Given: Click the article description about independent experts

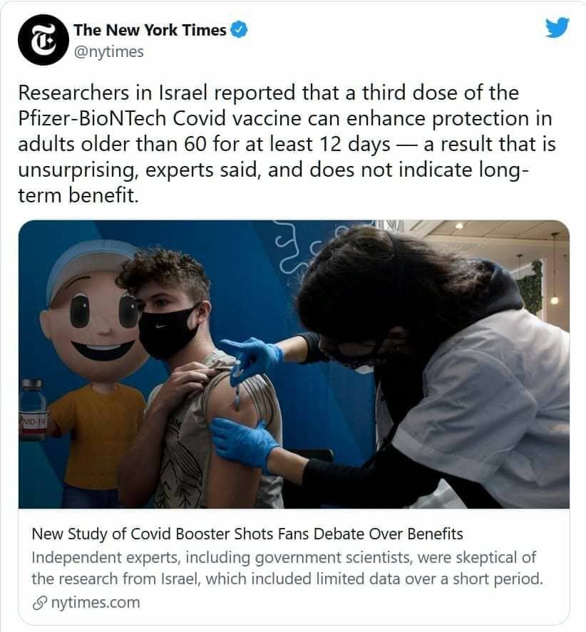Looking at the screenshot, I should coord(287,568).
